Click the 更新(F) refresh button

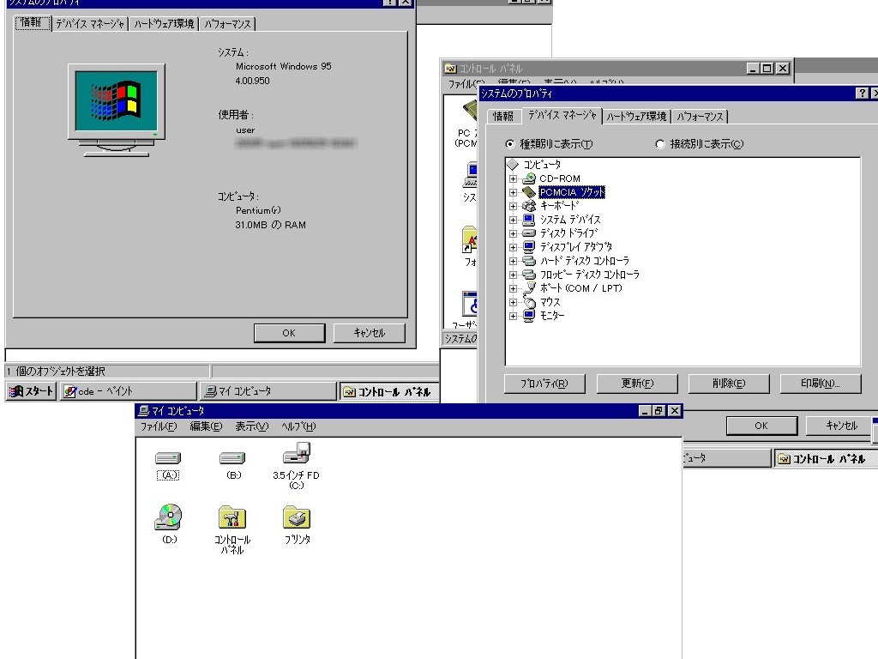point(637,384)
